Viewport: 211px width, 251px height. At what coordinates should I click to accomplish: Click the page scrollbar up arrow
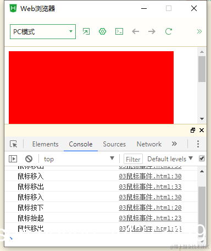[202, 52]
